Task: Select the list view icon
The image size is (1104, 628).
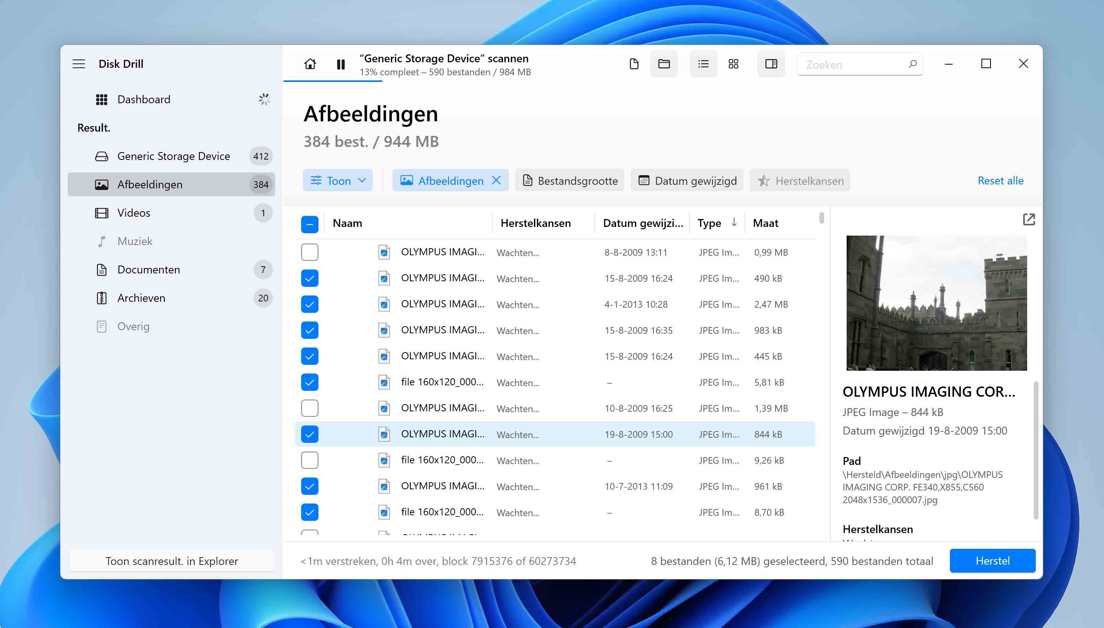Action: coord(703,64)
